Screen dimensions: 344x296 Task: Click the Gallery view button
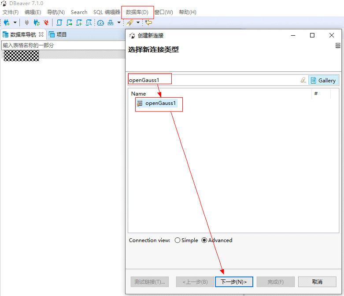[x=323, y=81]
